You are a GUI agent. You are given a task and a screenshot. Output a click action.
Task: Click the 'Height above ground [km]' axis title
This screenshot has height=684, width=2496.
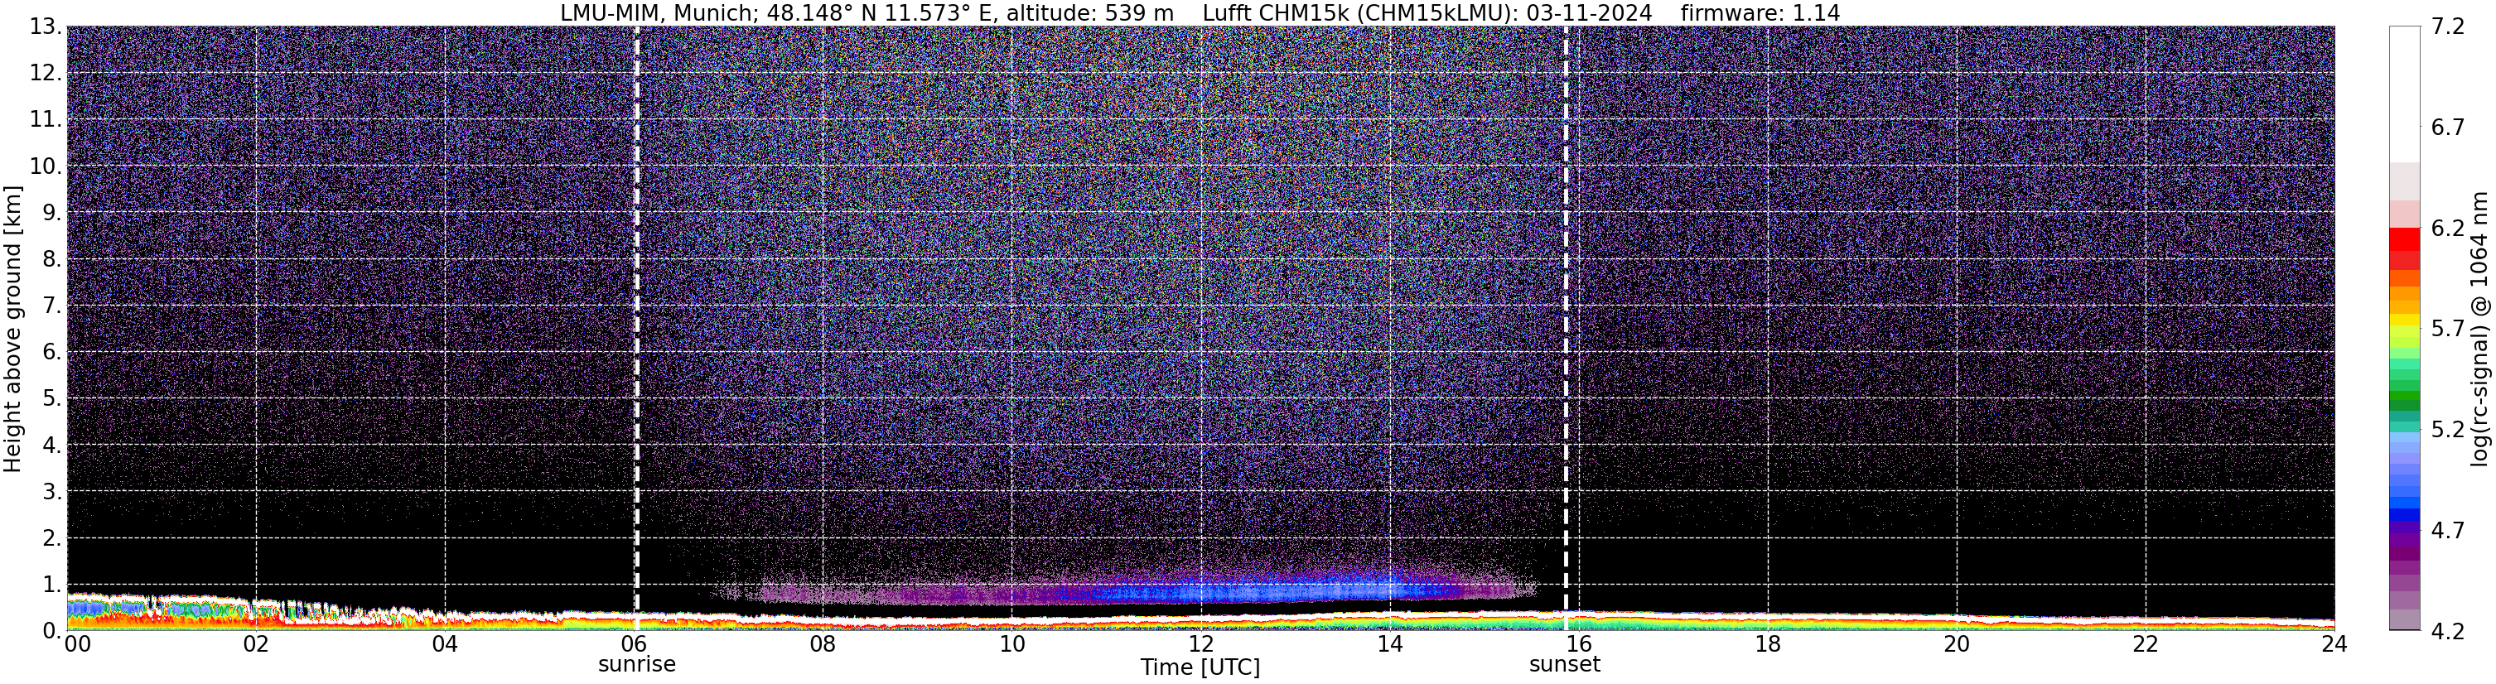pos(12,330)
